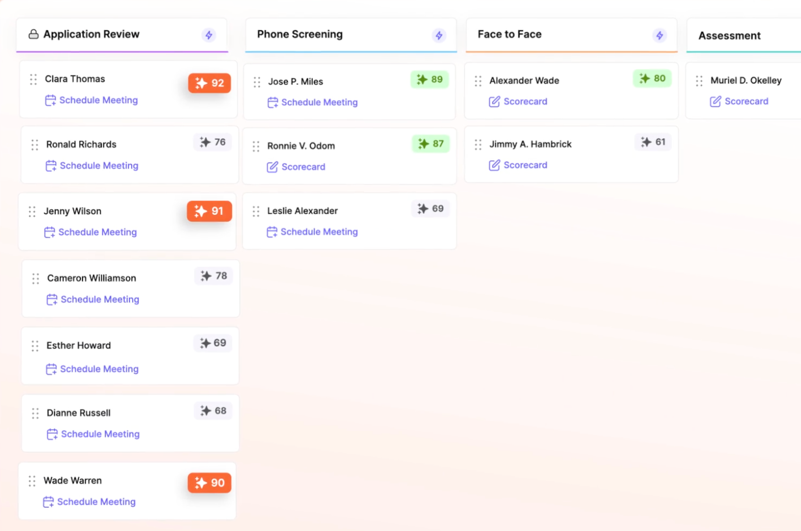This screenshot has width=801, height=531.
Task: Click Ronald Richards's score badge 76
Action: pyautogui.click(x=213, y=142)
